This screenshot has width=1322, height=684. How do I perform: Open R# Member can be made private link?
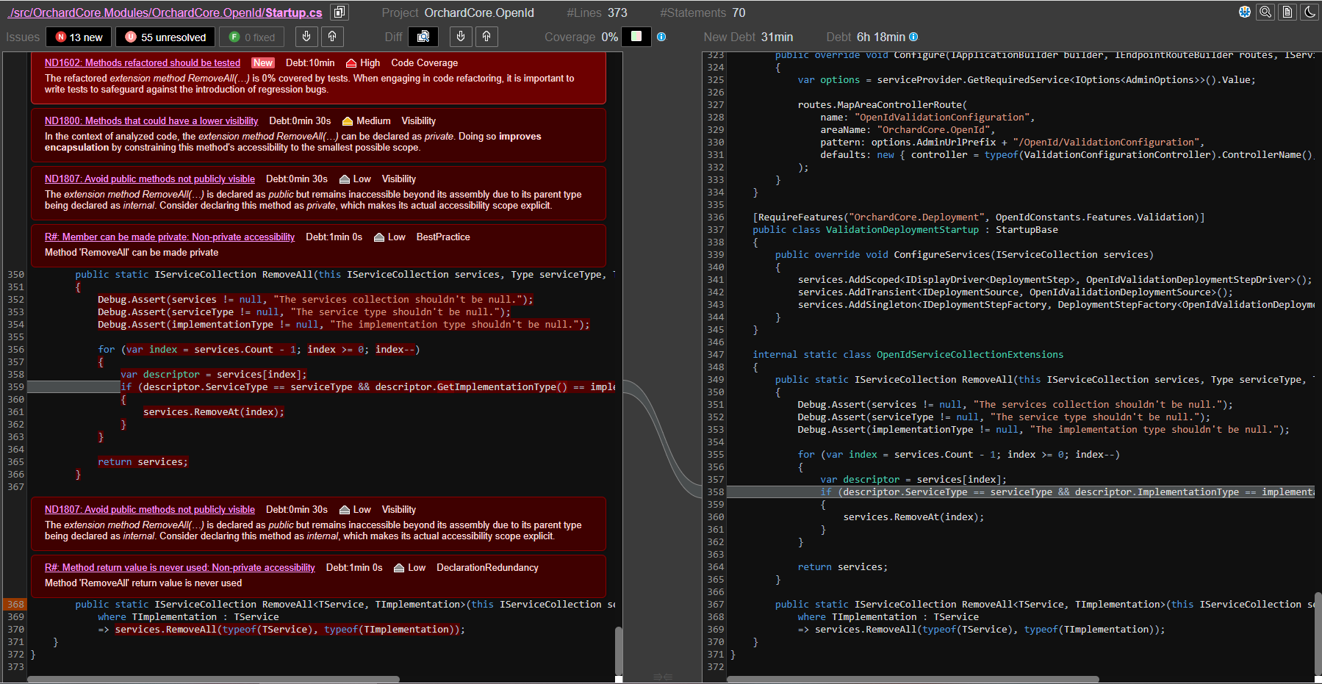pyautogui.click(x=170, y=237)
